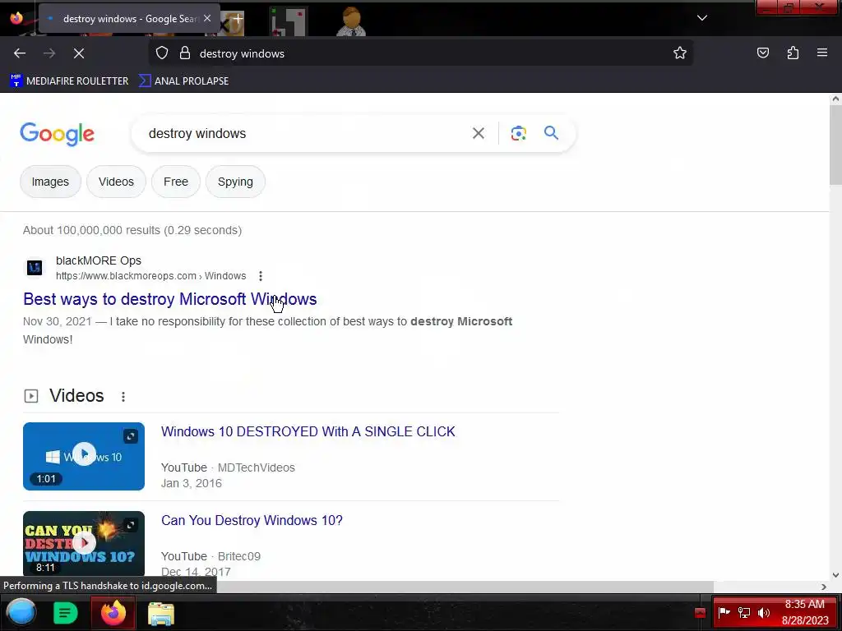Stop loading the current page
This screenshot has height=631, width=842.
(78, 53)
